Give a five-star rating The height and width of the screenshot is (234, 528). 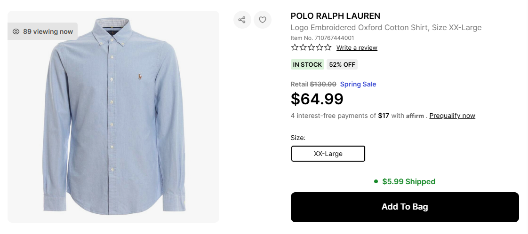328,47
